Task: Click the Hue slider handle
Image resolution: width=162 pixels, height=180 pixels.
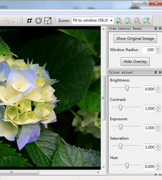Action: 127,166
